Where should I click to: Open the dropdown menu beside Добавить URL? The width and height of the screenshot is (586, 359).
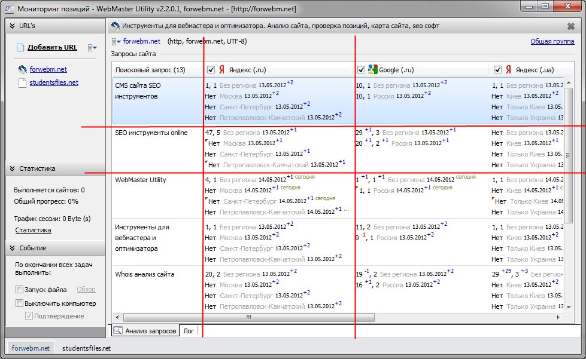(x=92, y=48)
